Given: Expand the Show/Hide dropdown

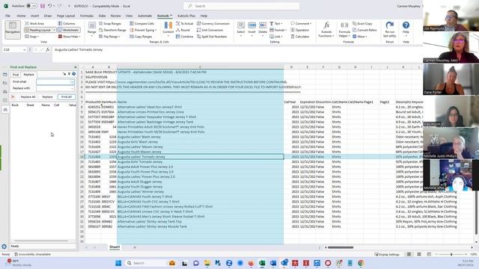Looking at the screenshot, I should pos(79,37).
